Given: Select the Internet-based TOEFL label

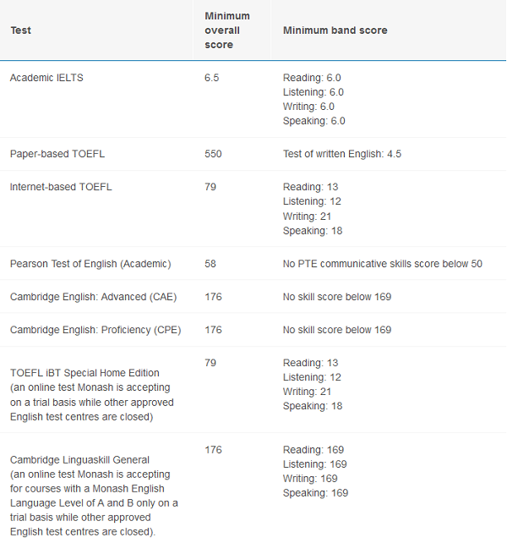Looking at the screenshot, I should pyautogui.click(x=61, y=187).
